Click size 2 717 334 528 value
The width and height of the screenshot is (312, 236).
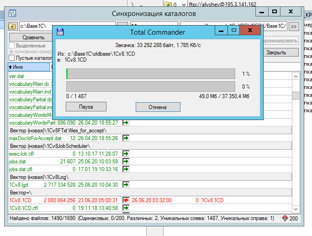coord(59,185)
